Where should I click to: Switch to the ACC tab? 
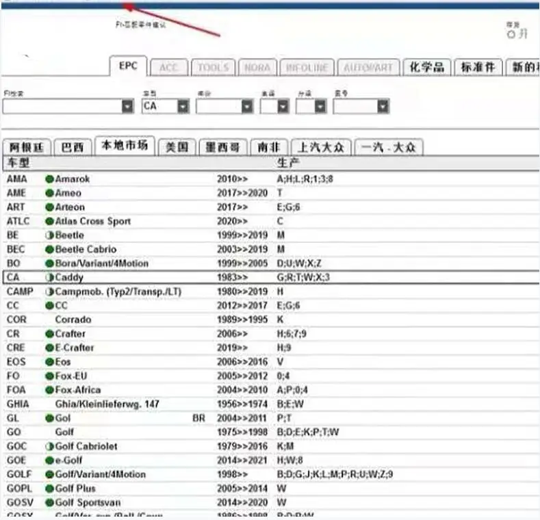(169, 67)
